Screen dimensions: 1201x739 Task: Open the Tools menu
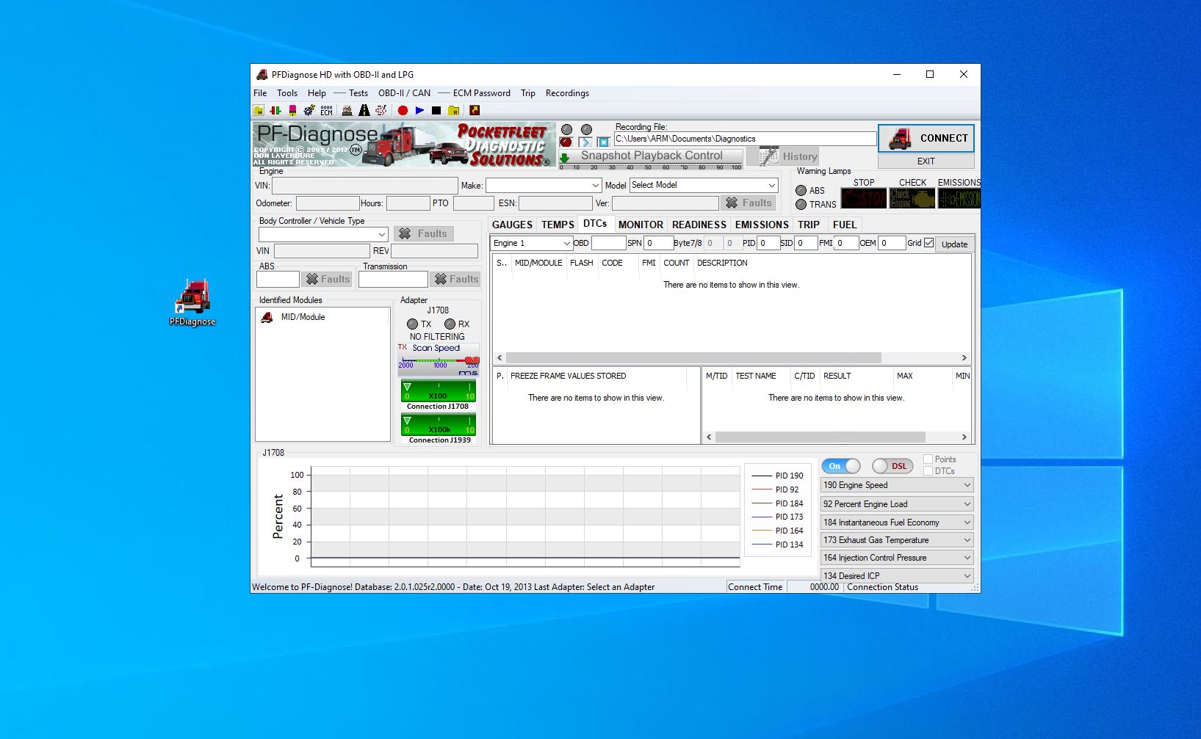click(x=287, y=93)
